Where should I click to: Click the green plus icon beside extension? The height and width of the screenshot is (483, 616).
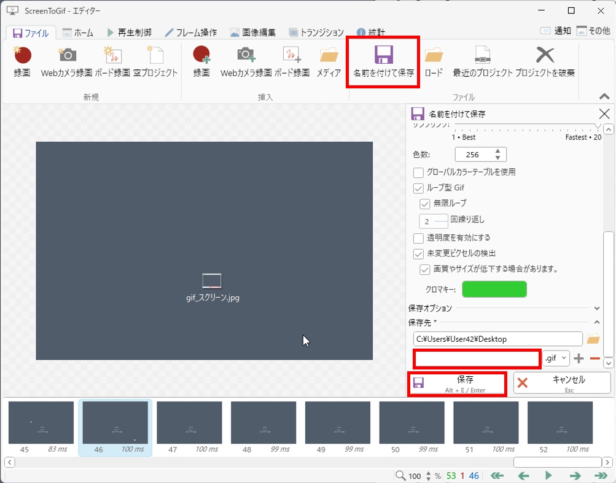tap(579, 358)
